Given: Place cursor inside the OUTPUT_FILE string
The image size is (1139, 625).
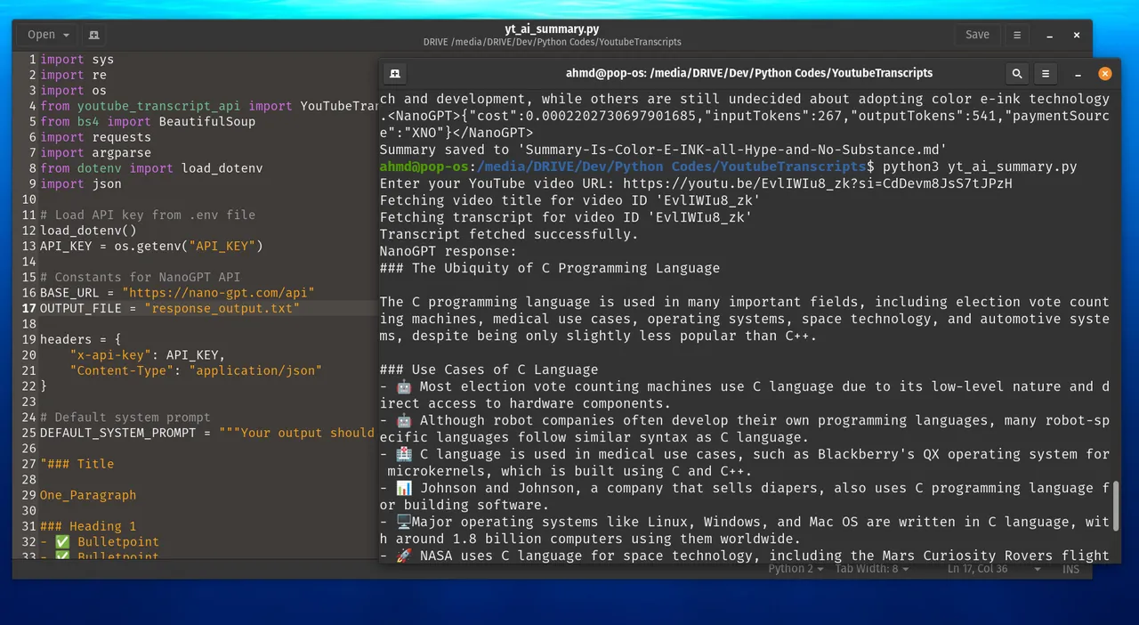Looking at the screenshot, I should click(x=221, y=308).
